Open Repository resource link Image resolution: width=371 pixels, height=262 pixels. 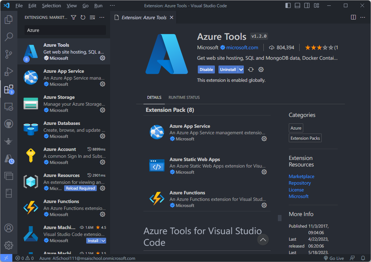(300, 183)
